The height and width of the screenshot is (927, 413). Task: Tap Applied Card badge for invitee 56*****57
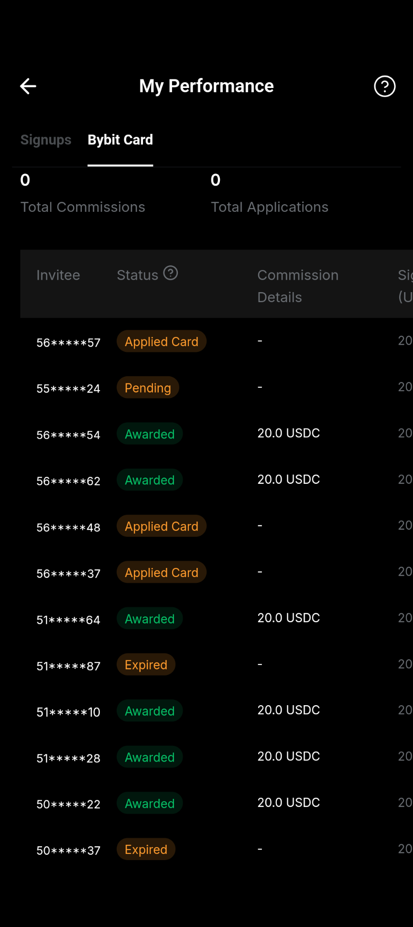(162, 341)
